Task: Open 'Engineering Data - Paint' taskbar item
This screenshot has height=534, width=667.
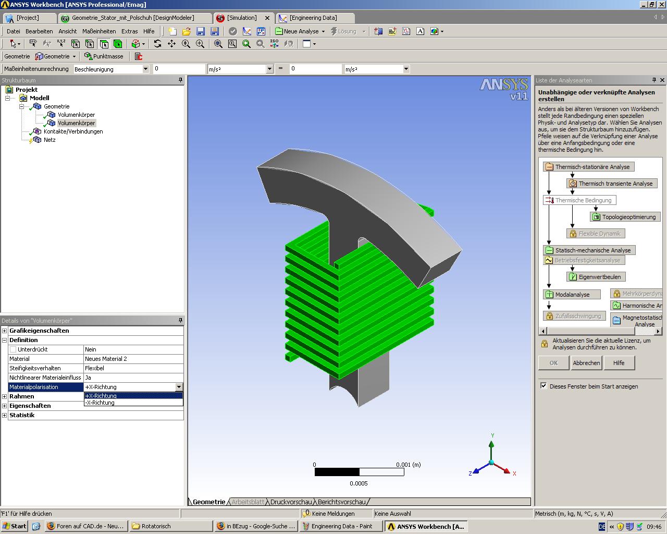Action: pyautogui.click(x=341, y=526)
